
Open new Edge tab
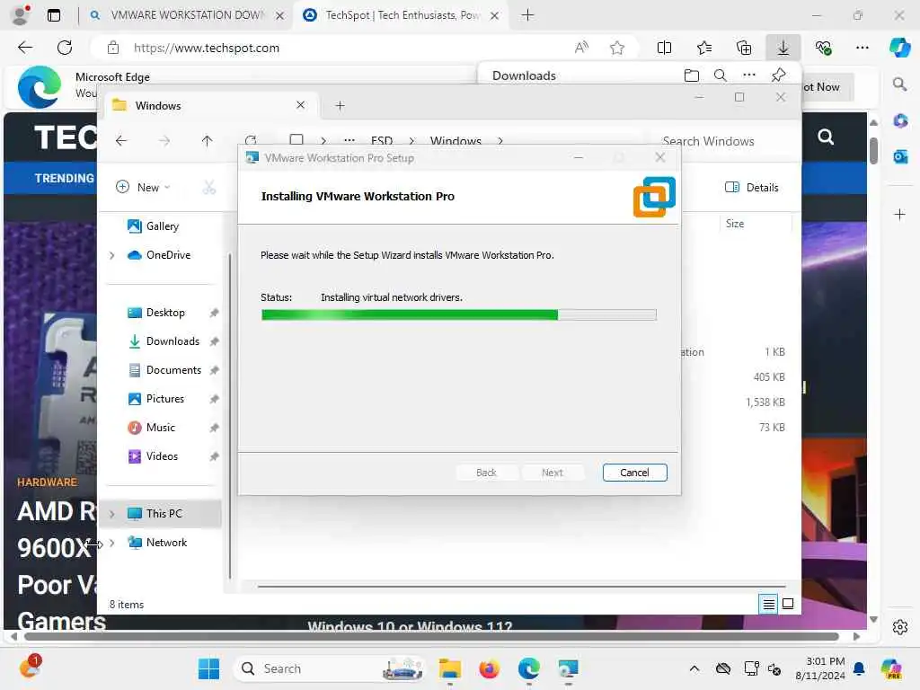tap(527, 15)
